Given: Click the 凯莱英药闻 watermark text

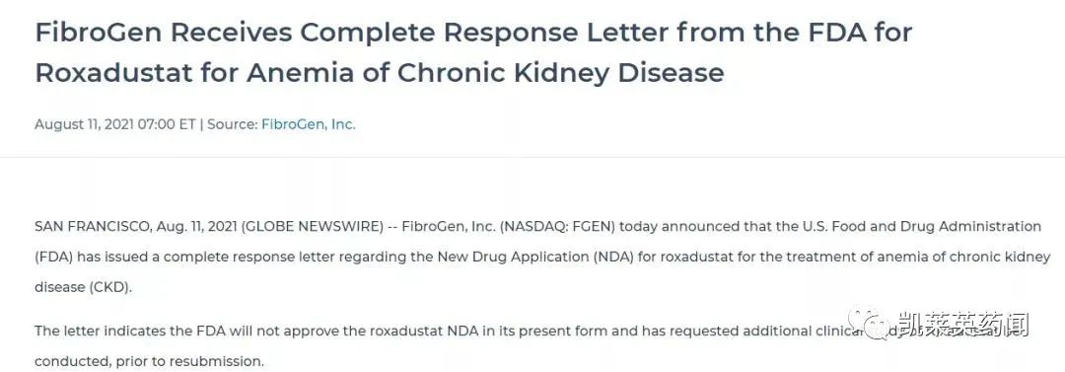Looking at the screenshot, I should click(x=963, y=325).
